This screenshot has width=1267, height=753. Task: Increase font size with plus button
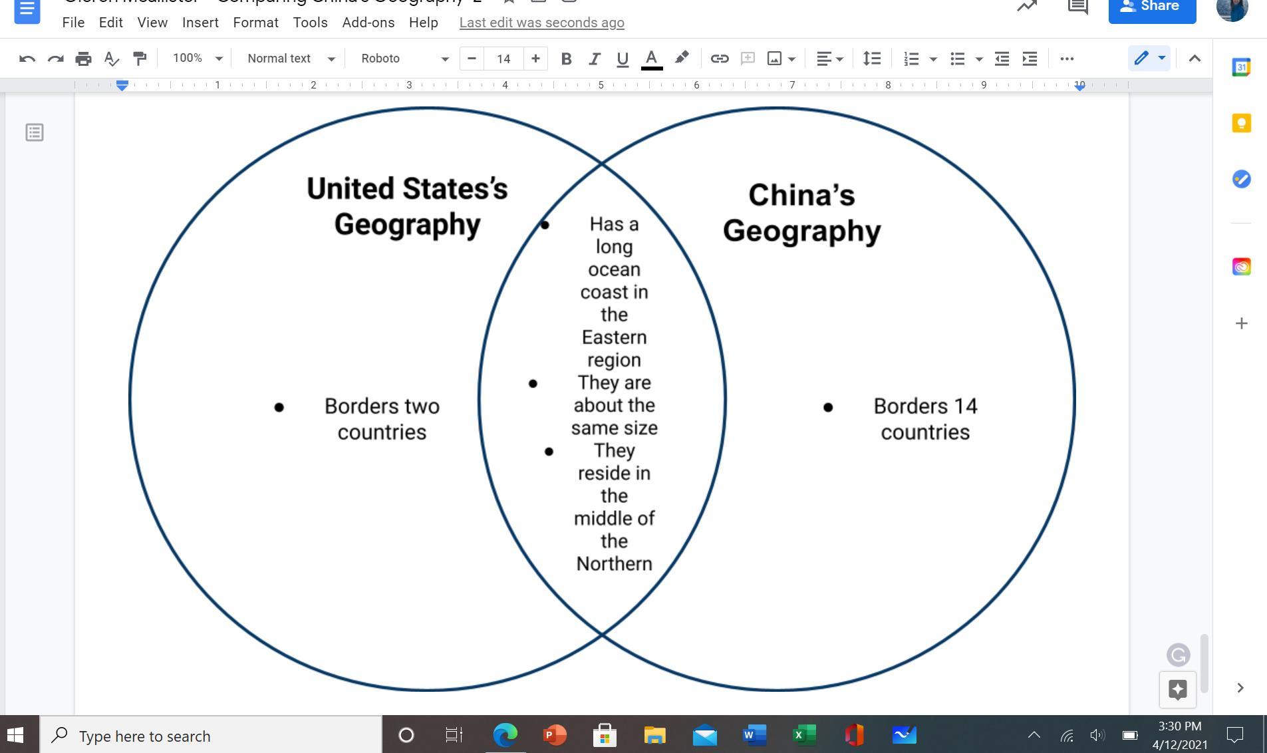click(535, 59)
